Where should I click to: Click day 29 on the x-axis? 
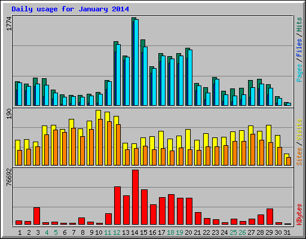[269, 232]
